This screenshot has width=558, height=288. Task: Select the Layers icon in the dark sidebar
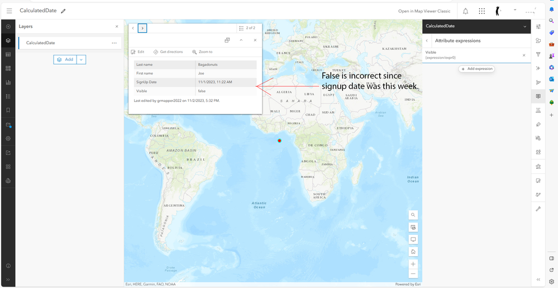(8, 41)
